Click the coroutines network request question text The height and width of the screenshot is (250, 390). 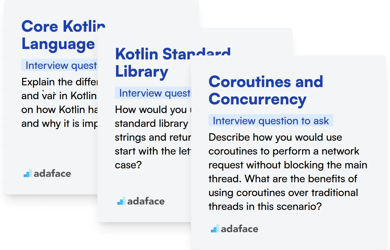point(288,172)
